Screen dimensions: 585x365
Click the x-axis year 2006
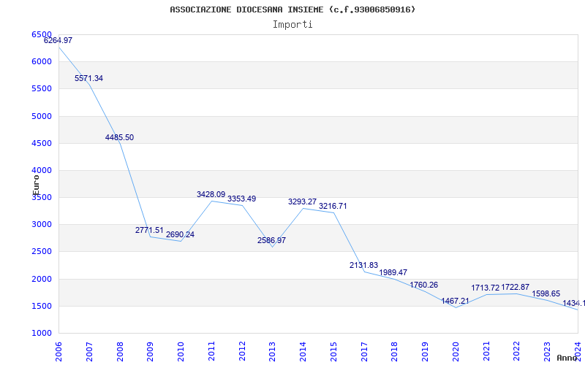click(x=58, y=352)
